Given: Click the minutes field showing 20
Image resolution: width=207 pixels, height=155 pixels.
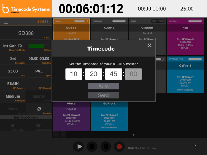Looking at the screenshot, I should coord(94,74).
